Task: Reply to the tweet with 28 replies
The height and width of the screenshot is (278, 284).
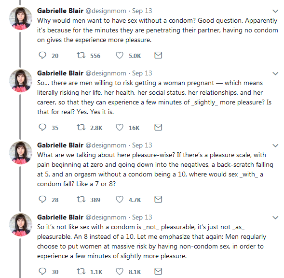Action: [42, 199]
